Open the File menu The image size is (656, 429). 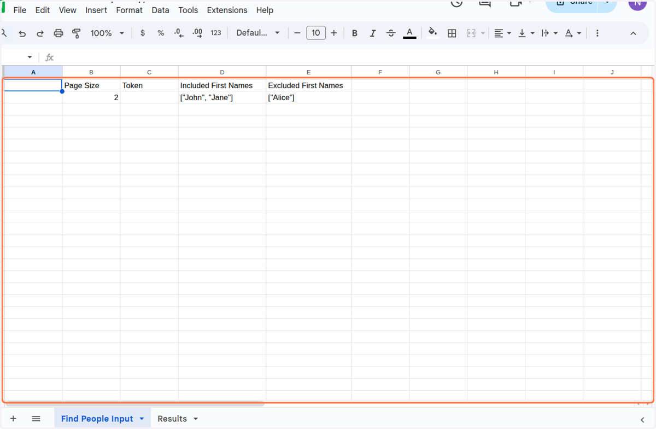click(x=20, y=10)
